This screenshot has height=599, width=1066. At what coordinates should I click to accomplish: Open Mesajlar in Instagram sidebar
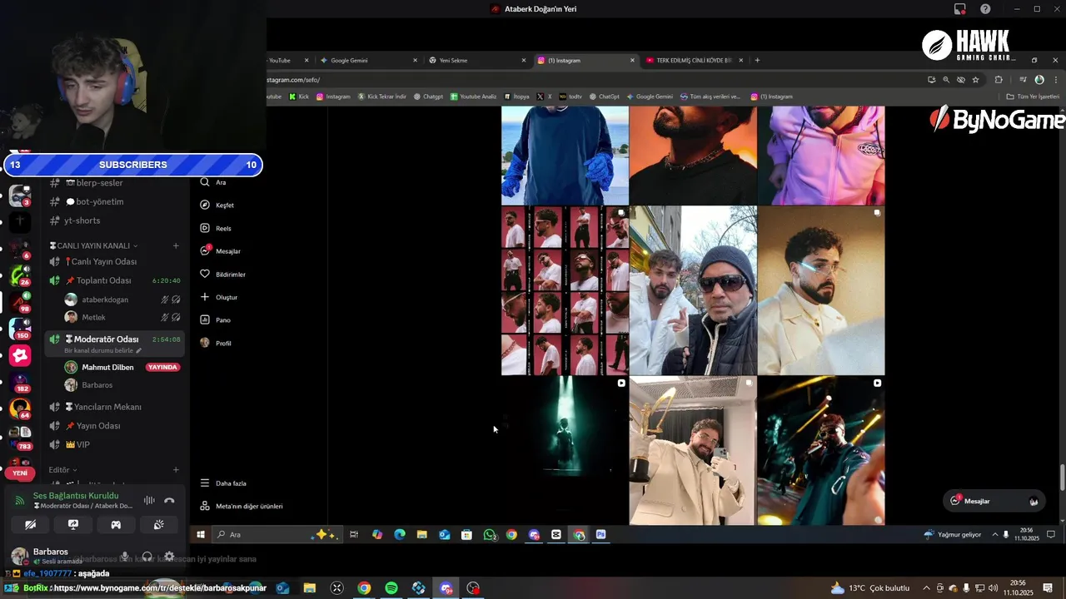221,250
